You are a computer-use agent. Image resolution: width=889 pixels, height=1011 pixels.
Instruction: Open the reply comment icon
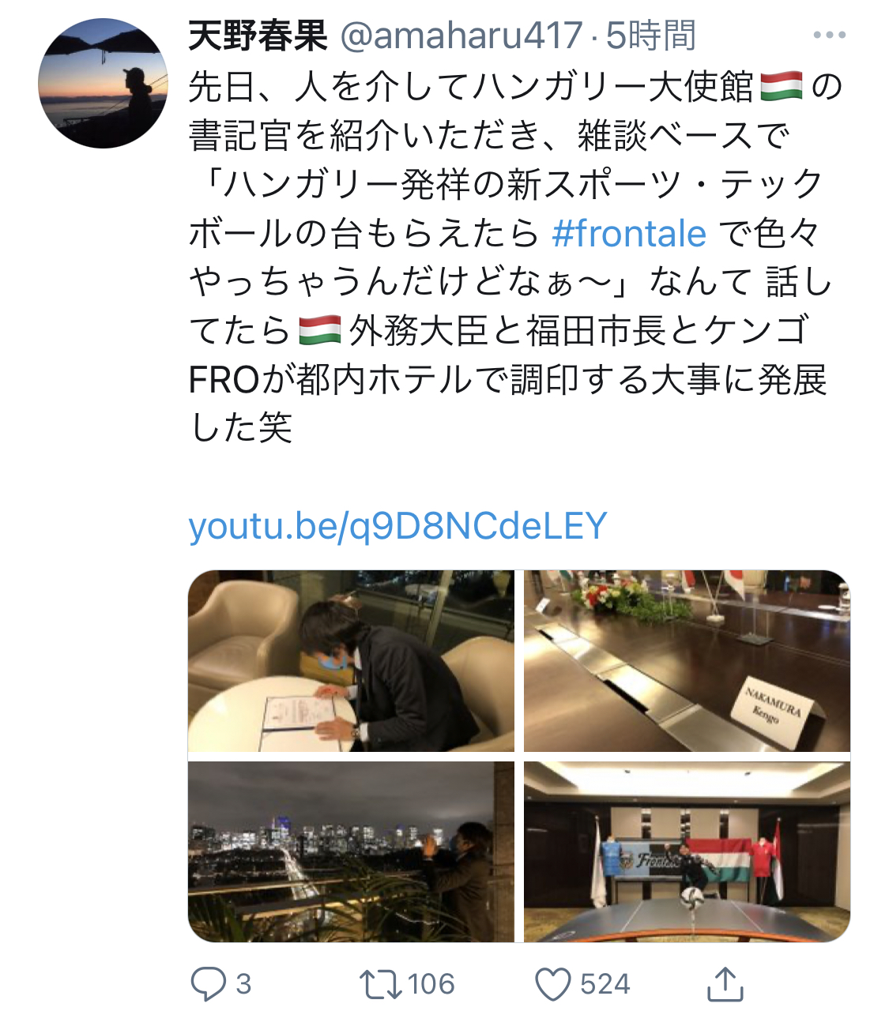tap(209, 984)
